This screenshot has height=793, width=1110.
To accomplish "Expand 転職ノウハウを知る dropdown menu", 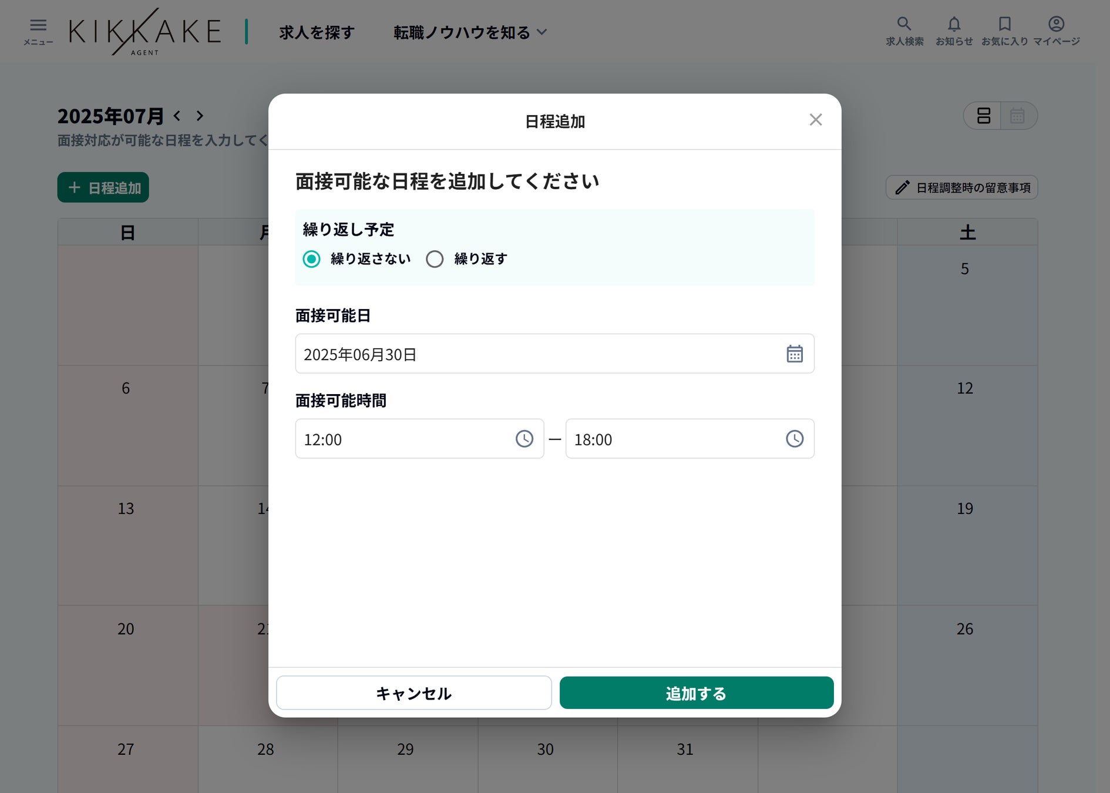I will pyautogui.click(x=470, y=33).
